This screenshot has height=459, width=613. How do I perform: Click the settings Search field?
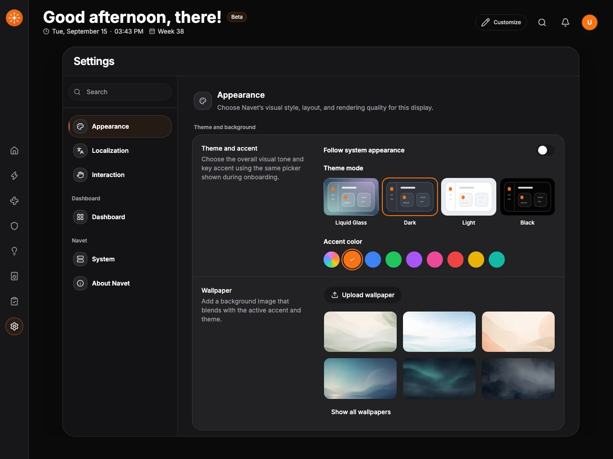click(x=120, y=92)
